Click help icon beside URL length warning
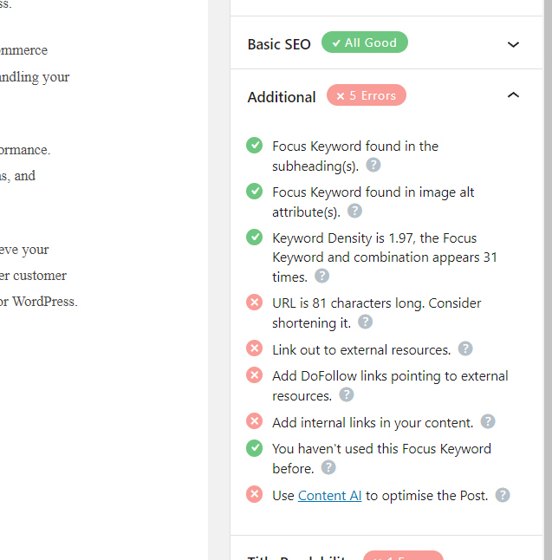 (366, 322)
